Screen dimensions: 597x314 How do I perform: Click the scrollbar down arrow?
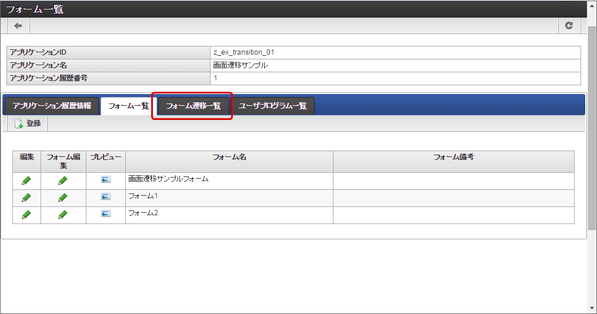tap(592, 308)
